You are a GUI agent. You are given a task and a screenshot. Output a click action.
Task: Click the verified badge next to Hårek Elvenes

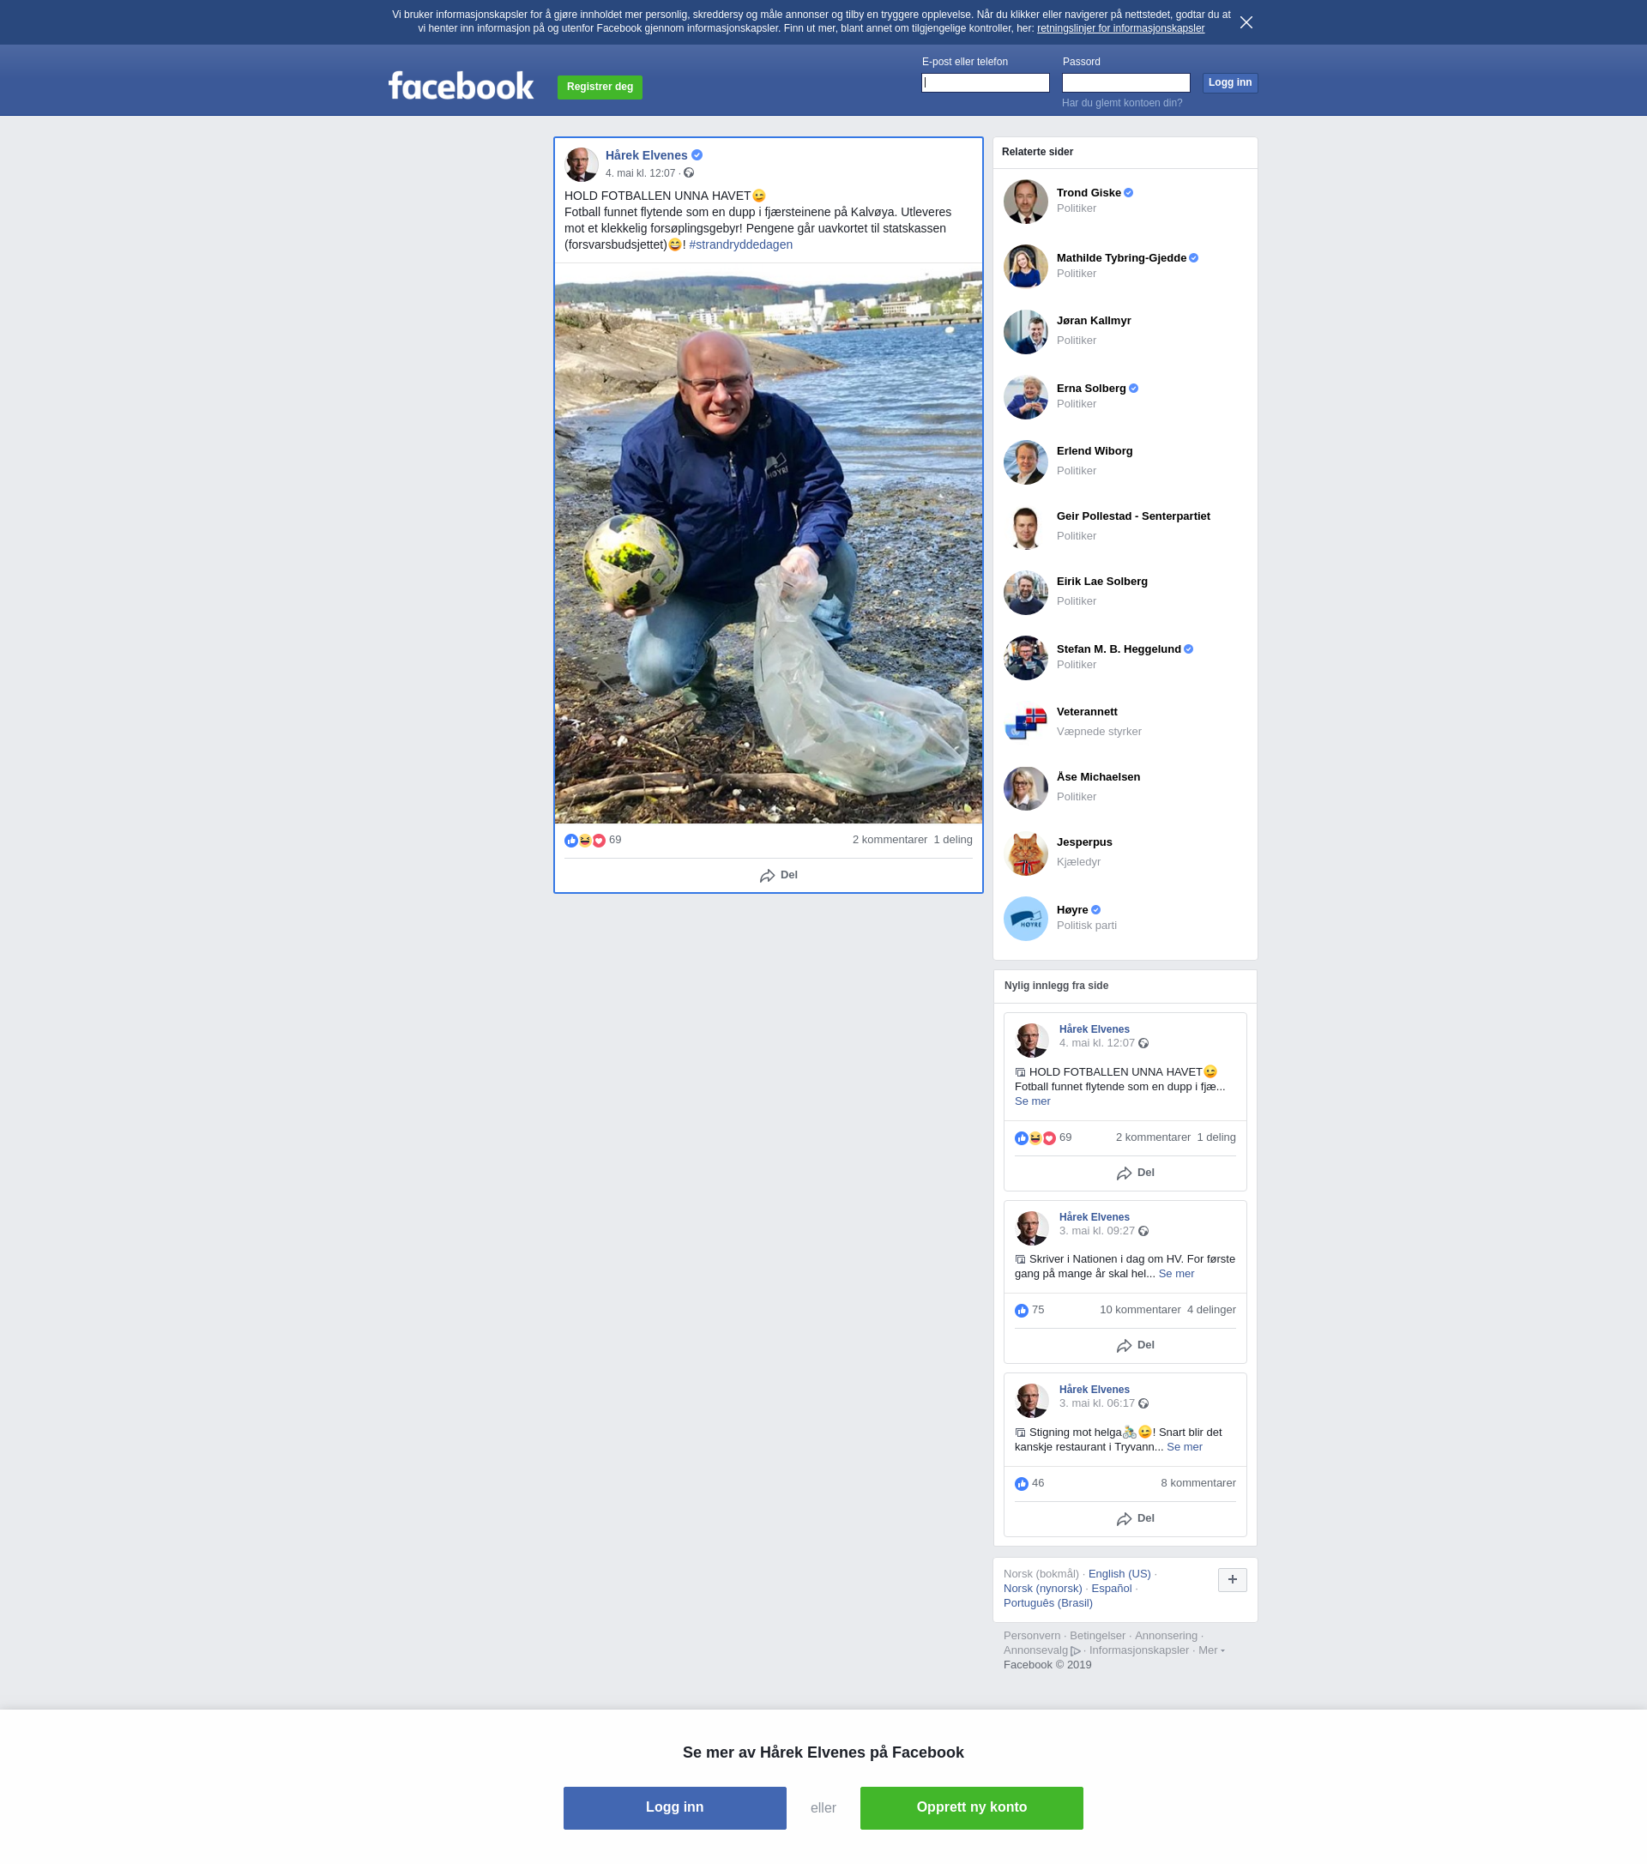pos(697,155)
